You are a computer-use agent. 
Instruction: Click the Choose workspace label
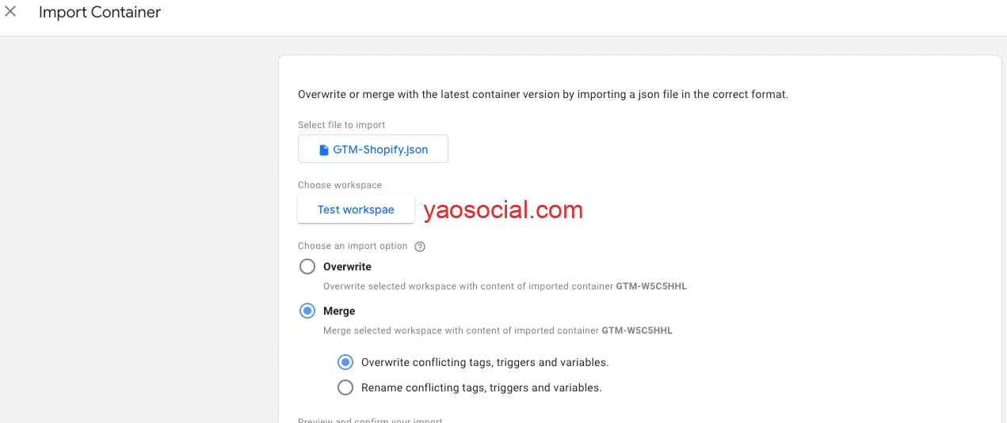pos(340,185)
